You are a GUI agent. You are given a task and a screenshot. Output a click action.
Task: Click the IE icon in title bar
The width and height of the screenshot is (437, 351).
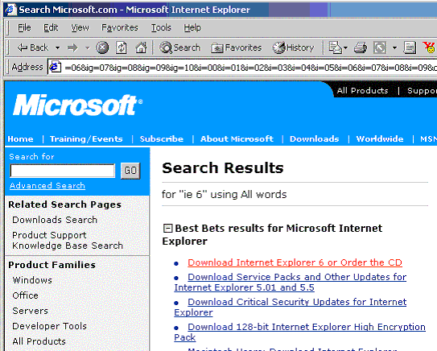point(10,10)
